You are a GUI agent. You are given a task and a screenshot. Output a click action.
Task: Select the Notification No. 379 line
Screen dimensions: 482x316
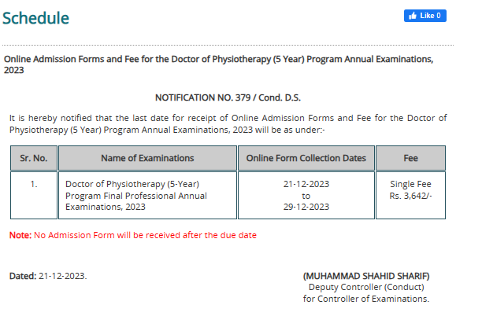[x=228, y=97]
